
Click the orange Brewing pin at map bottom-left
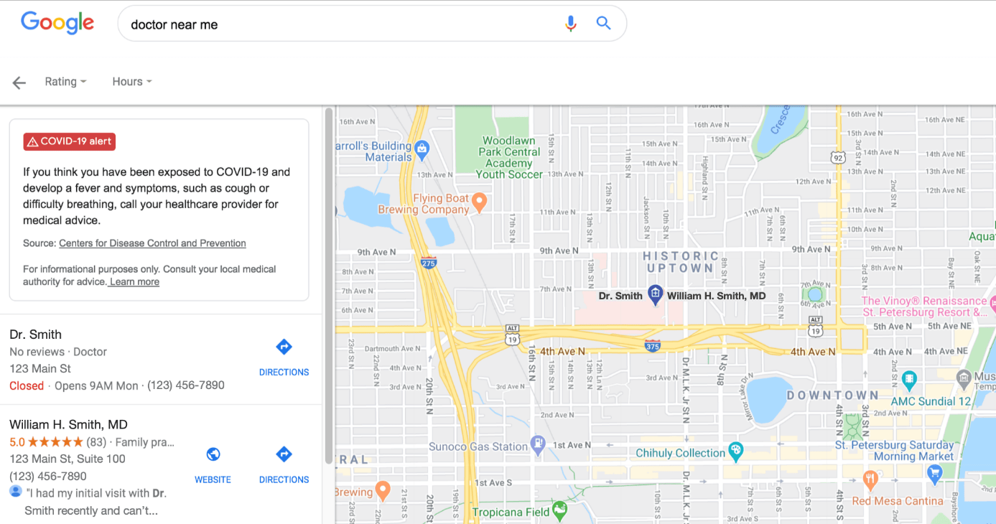[x=383, y=490]
